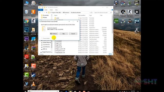Click the up-one-level arrow in Explorer
The image size is (164, 92).
coord(47,13)
